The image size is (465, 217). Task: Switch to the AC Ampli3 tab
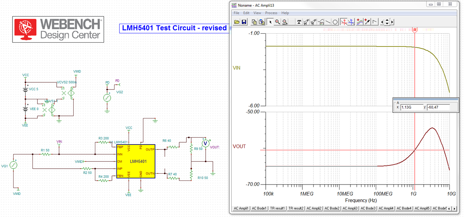click(351, 208)
